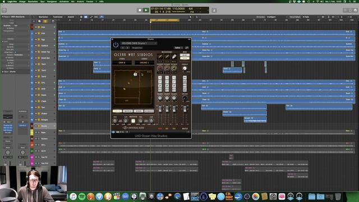This screenshot has height=202, width=359.
Task: Toggle the automation curve icon in the tracks toolbar
Action: [x=91, y=17]
